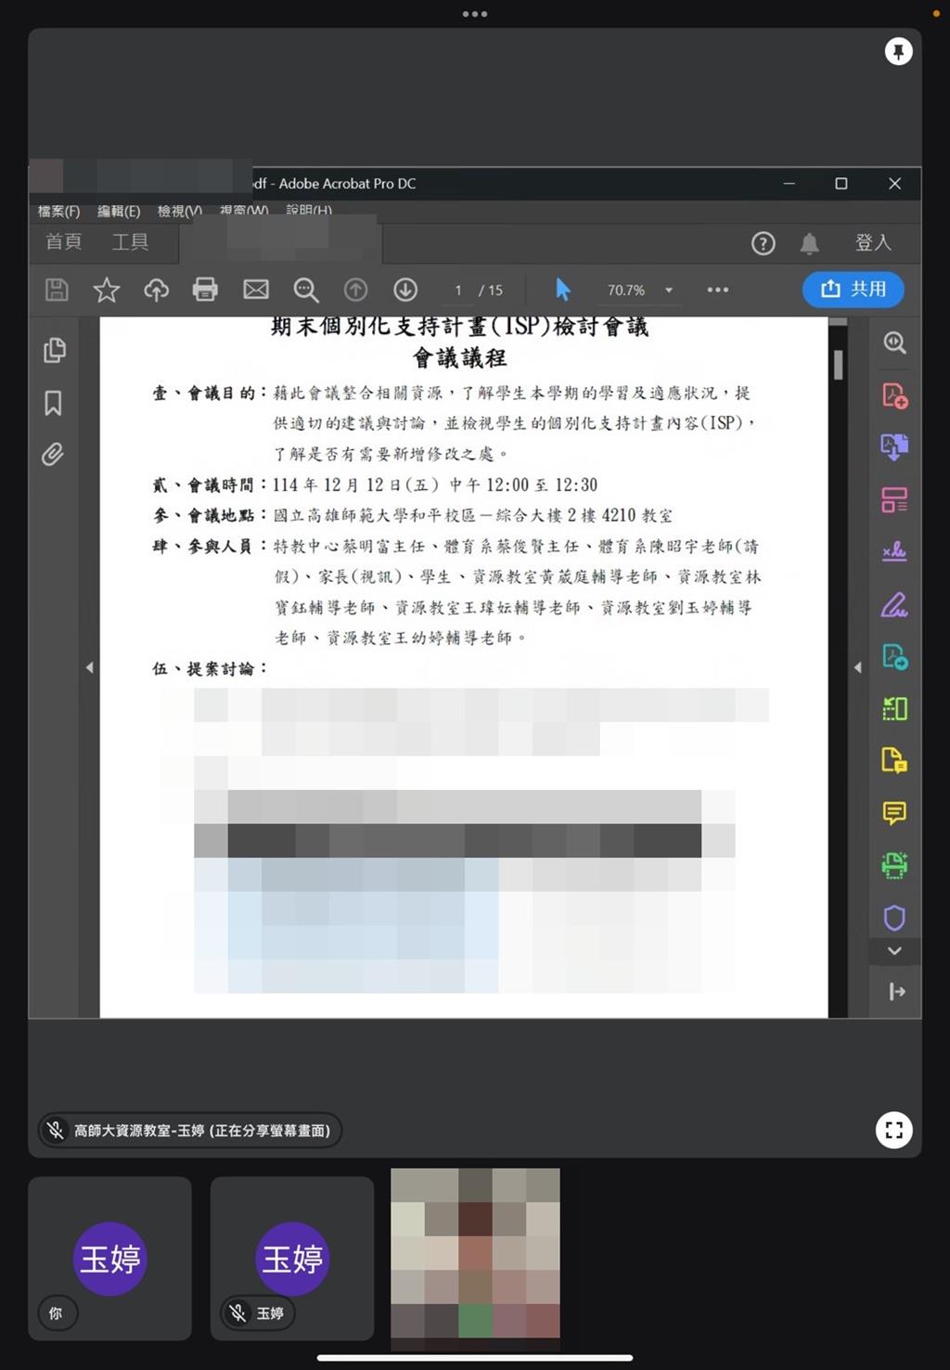Screen dimensions: 950x1370
Task: Go to next page with down arrow
Action: 405,290
